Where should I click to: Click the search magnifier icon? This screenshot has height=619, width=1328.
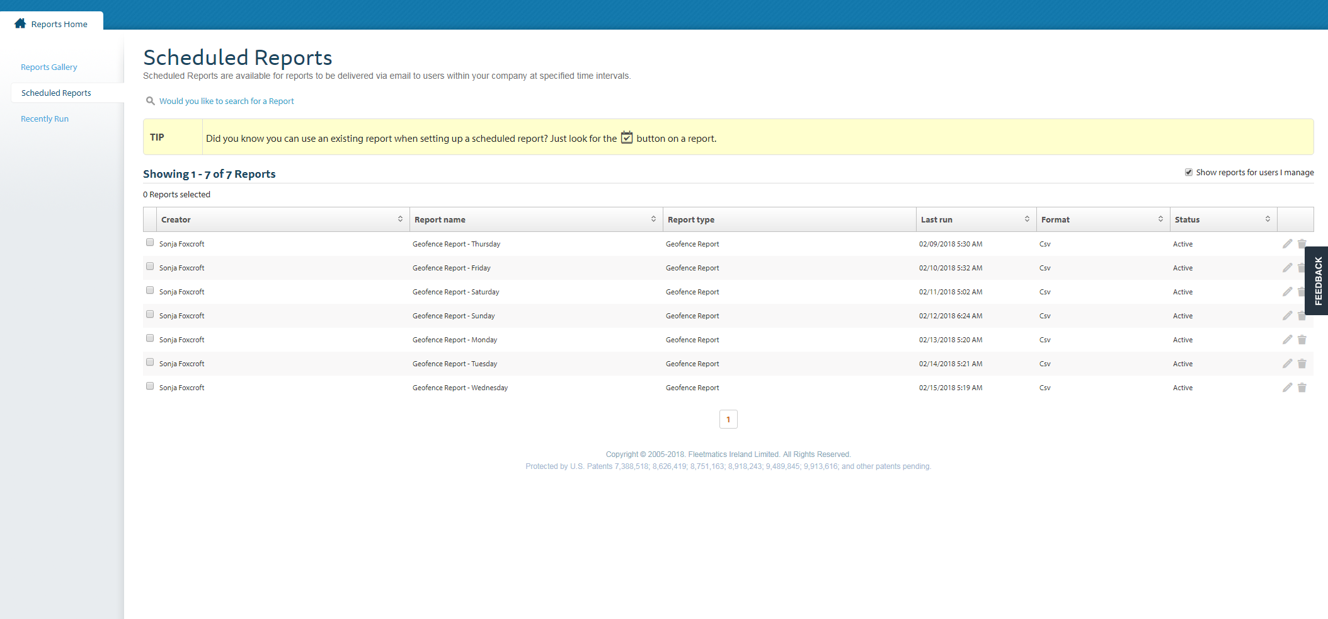click(x=151, y=101)
